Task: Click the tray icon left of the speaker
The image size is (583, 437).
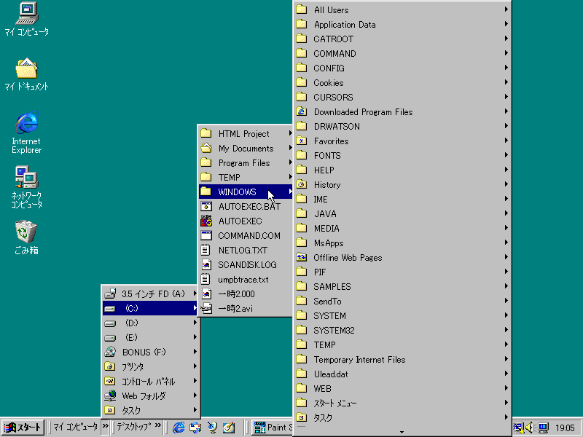Action: pos(518,428)
